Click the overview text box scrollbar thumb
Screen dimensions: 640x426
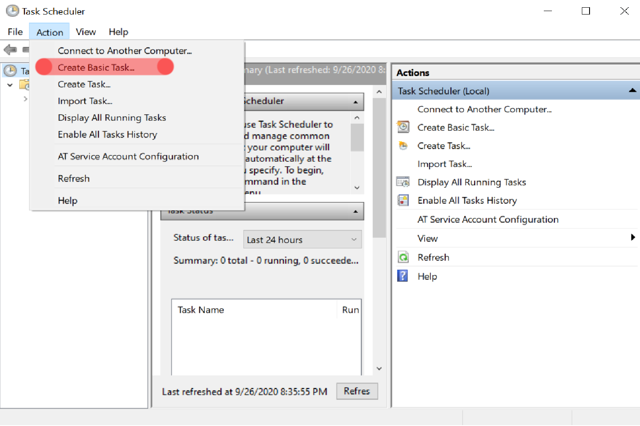click(x=357, y=137)
